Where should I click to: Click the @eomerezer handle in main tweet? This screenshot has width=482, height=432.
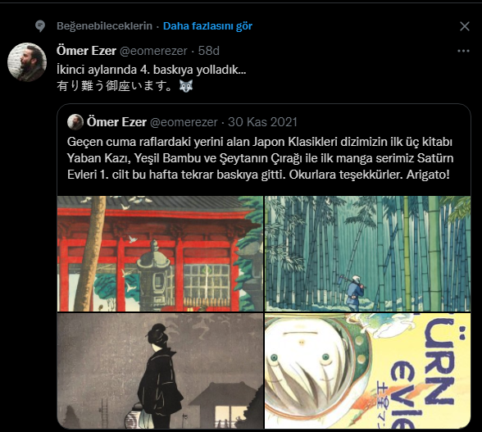pyautogui.click(x=153, y=51)
